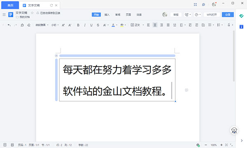Click decrease indent icon
The height and width of the screenshot is (148, 247).
(190, 25)
